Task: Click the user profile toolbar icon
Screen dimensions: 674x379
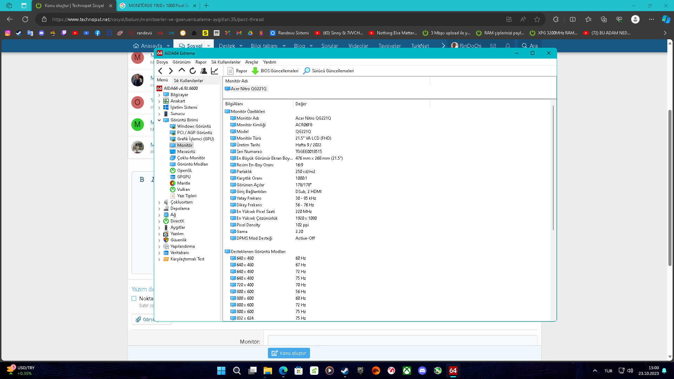Action: pyautogui.click(x=204, y=71)
